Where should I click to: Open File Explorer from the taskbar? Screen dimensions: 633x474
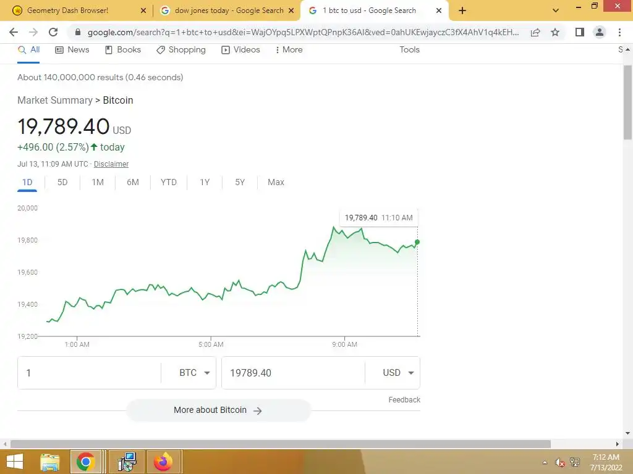coord(49,462)
